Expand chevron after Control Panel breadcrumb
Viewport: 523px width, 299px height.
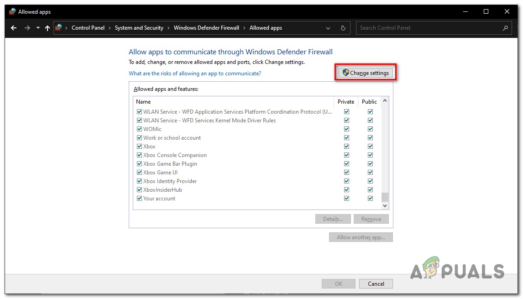(x=110, y=28)
